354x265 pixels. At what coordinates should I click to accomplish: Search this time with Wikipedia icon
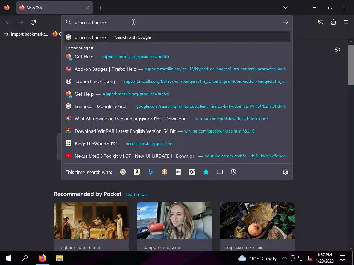[x=192, y=172]
